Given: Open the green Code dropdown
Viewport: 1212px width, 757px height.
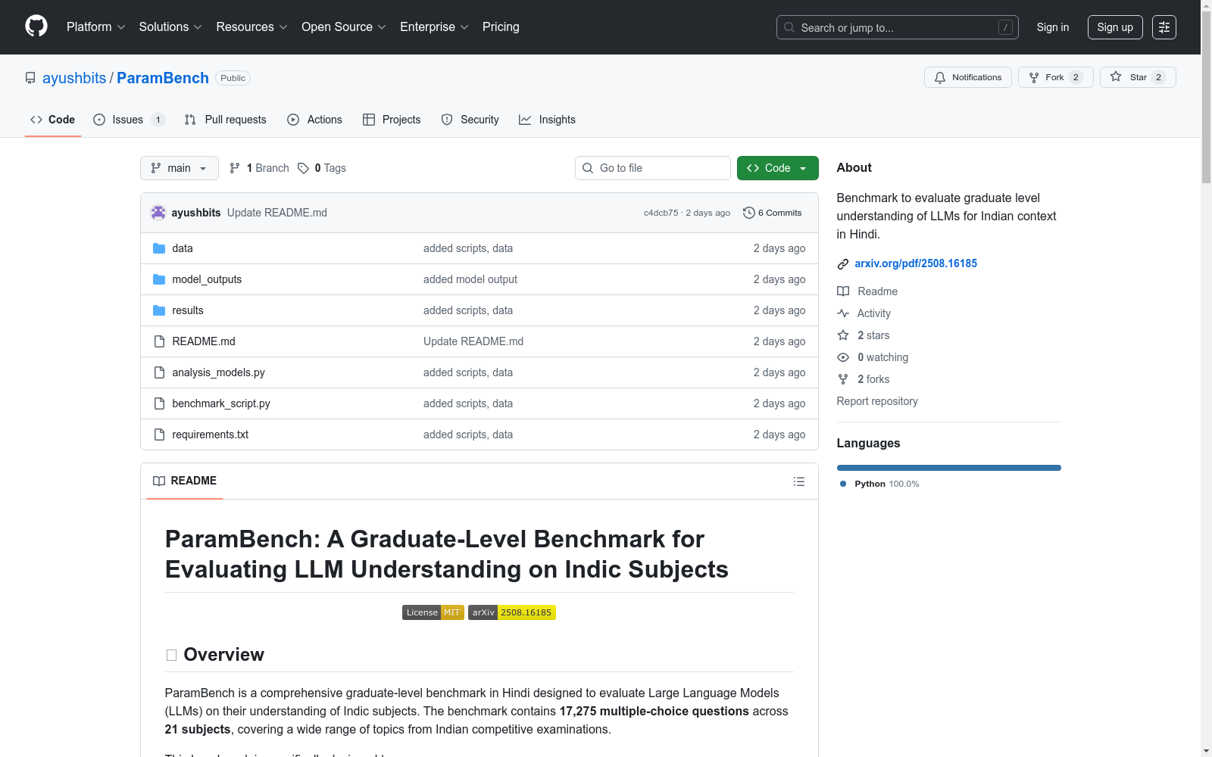Looking at the screenshot, I should click(x=778, y=168).
